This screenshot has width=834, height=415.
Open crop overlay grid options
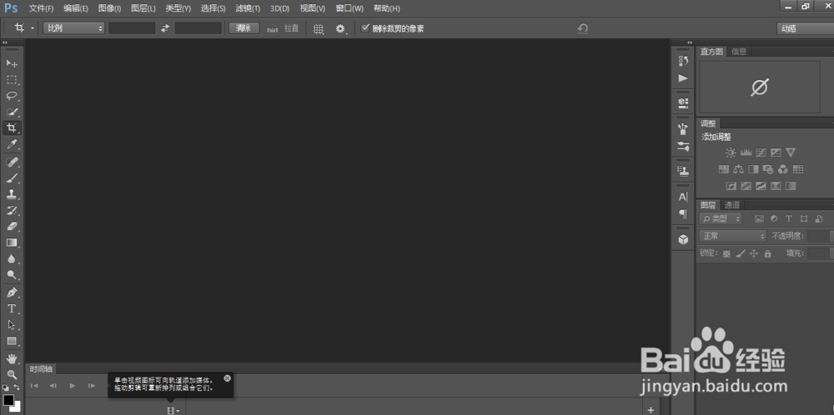[319, 28]
